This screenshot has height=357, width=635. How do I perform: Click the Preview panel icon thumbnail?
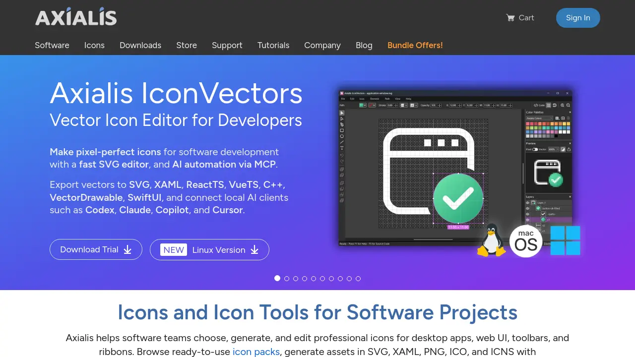549,173
